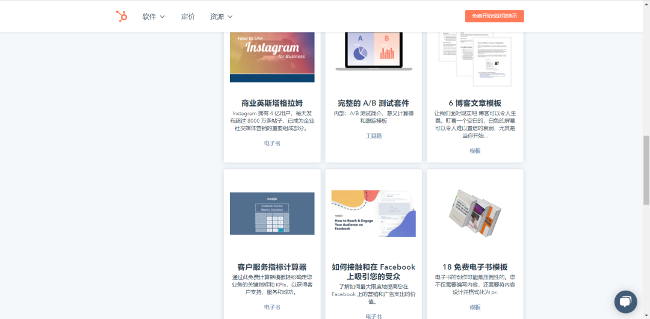Open the live chat bubble widget
The width and height of the screenshot is (650, 319).
pyautogui.click(x=625, y=302)
